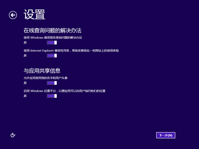Go back using the circled arrow icon

[x=13, y=15]
